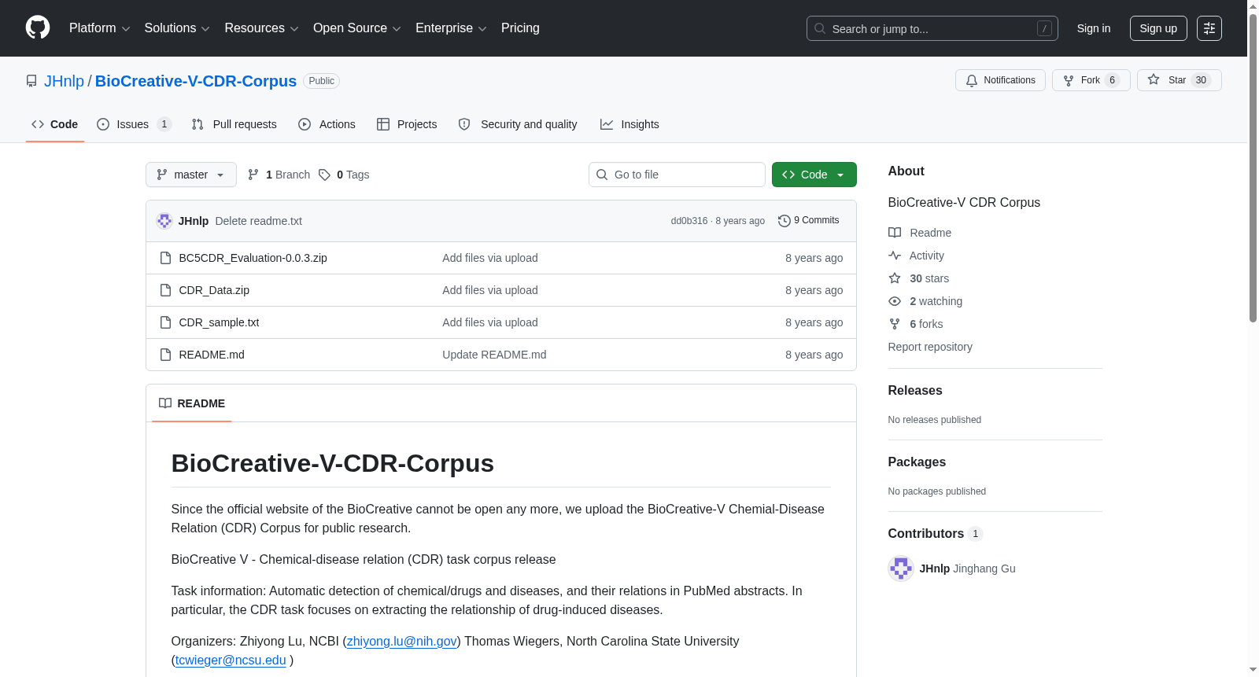Click the Add files via upload message for CDR_Data.zip
This screenshot has width=1259, height=677.
click(x=490, y=290)
